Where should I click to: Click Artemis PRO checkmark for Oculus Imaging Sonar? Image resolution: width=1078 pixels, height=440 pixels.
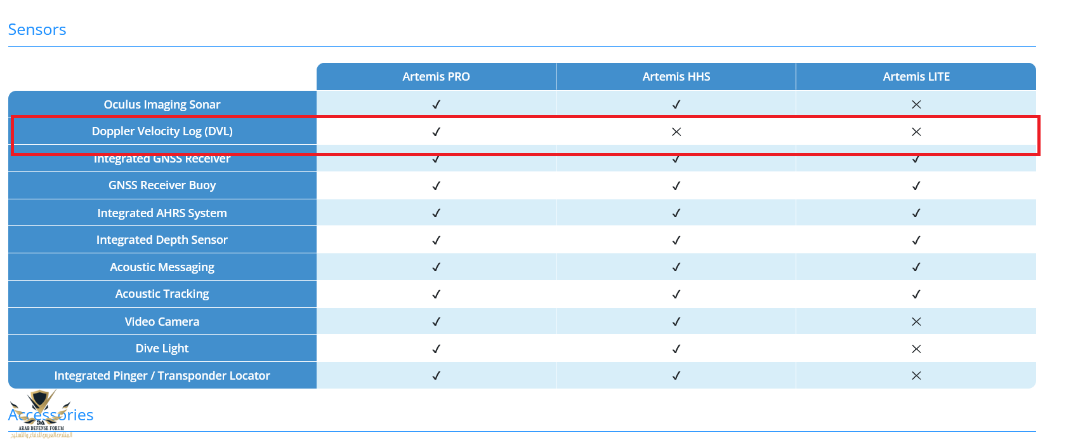pyautogui.click(x=436, y=105)
